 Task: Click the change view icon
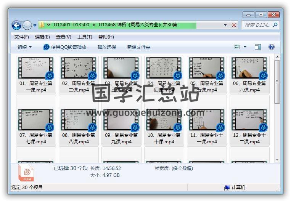(237, 47)
